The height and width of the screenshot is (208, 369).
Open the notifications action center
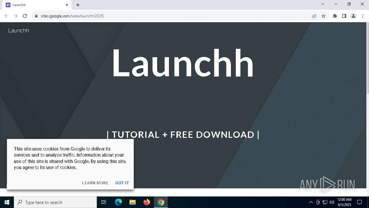(359, 202)
